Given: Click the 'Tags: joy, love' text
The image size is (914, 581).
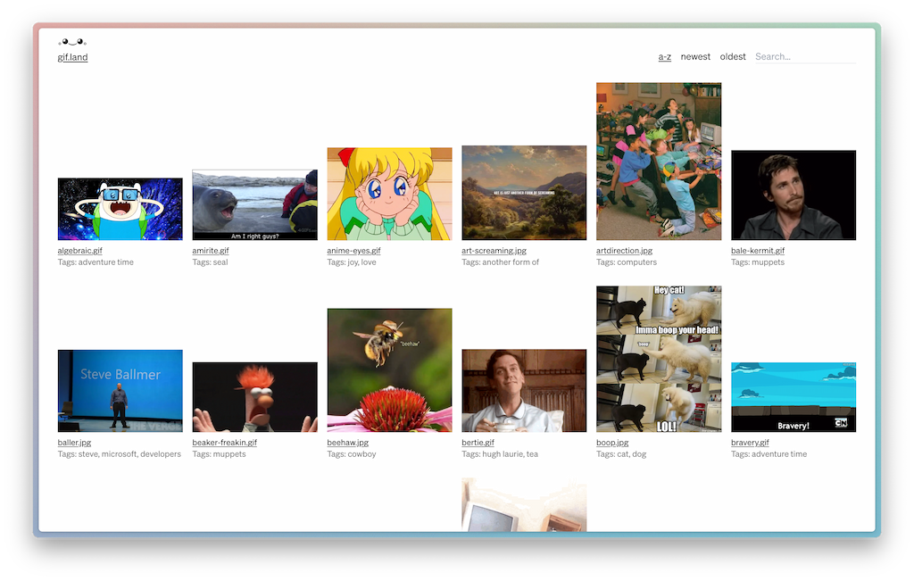Looking at the screenshot, I should click(x=352, y=262).
